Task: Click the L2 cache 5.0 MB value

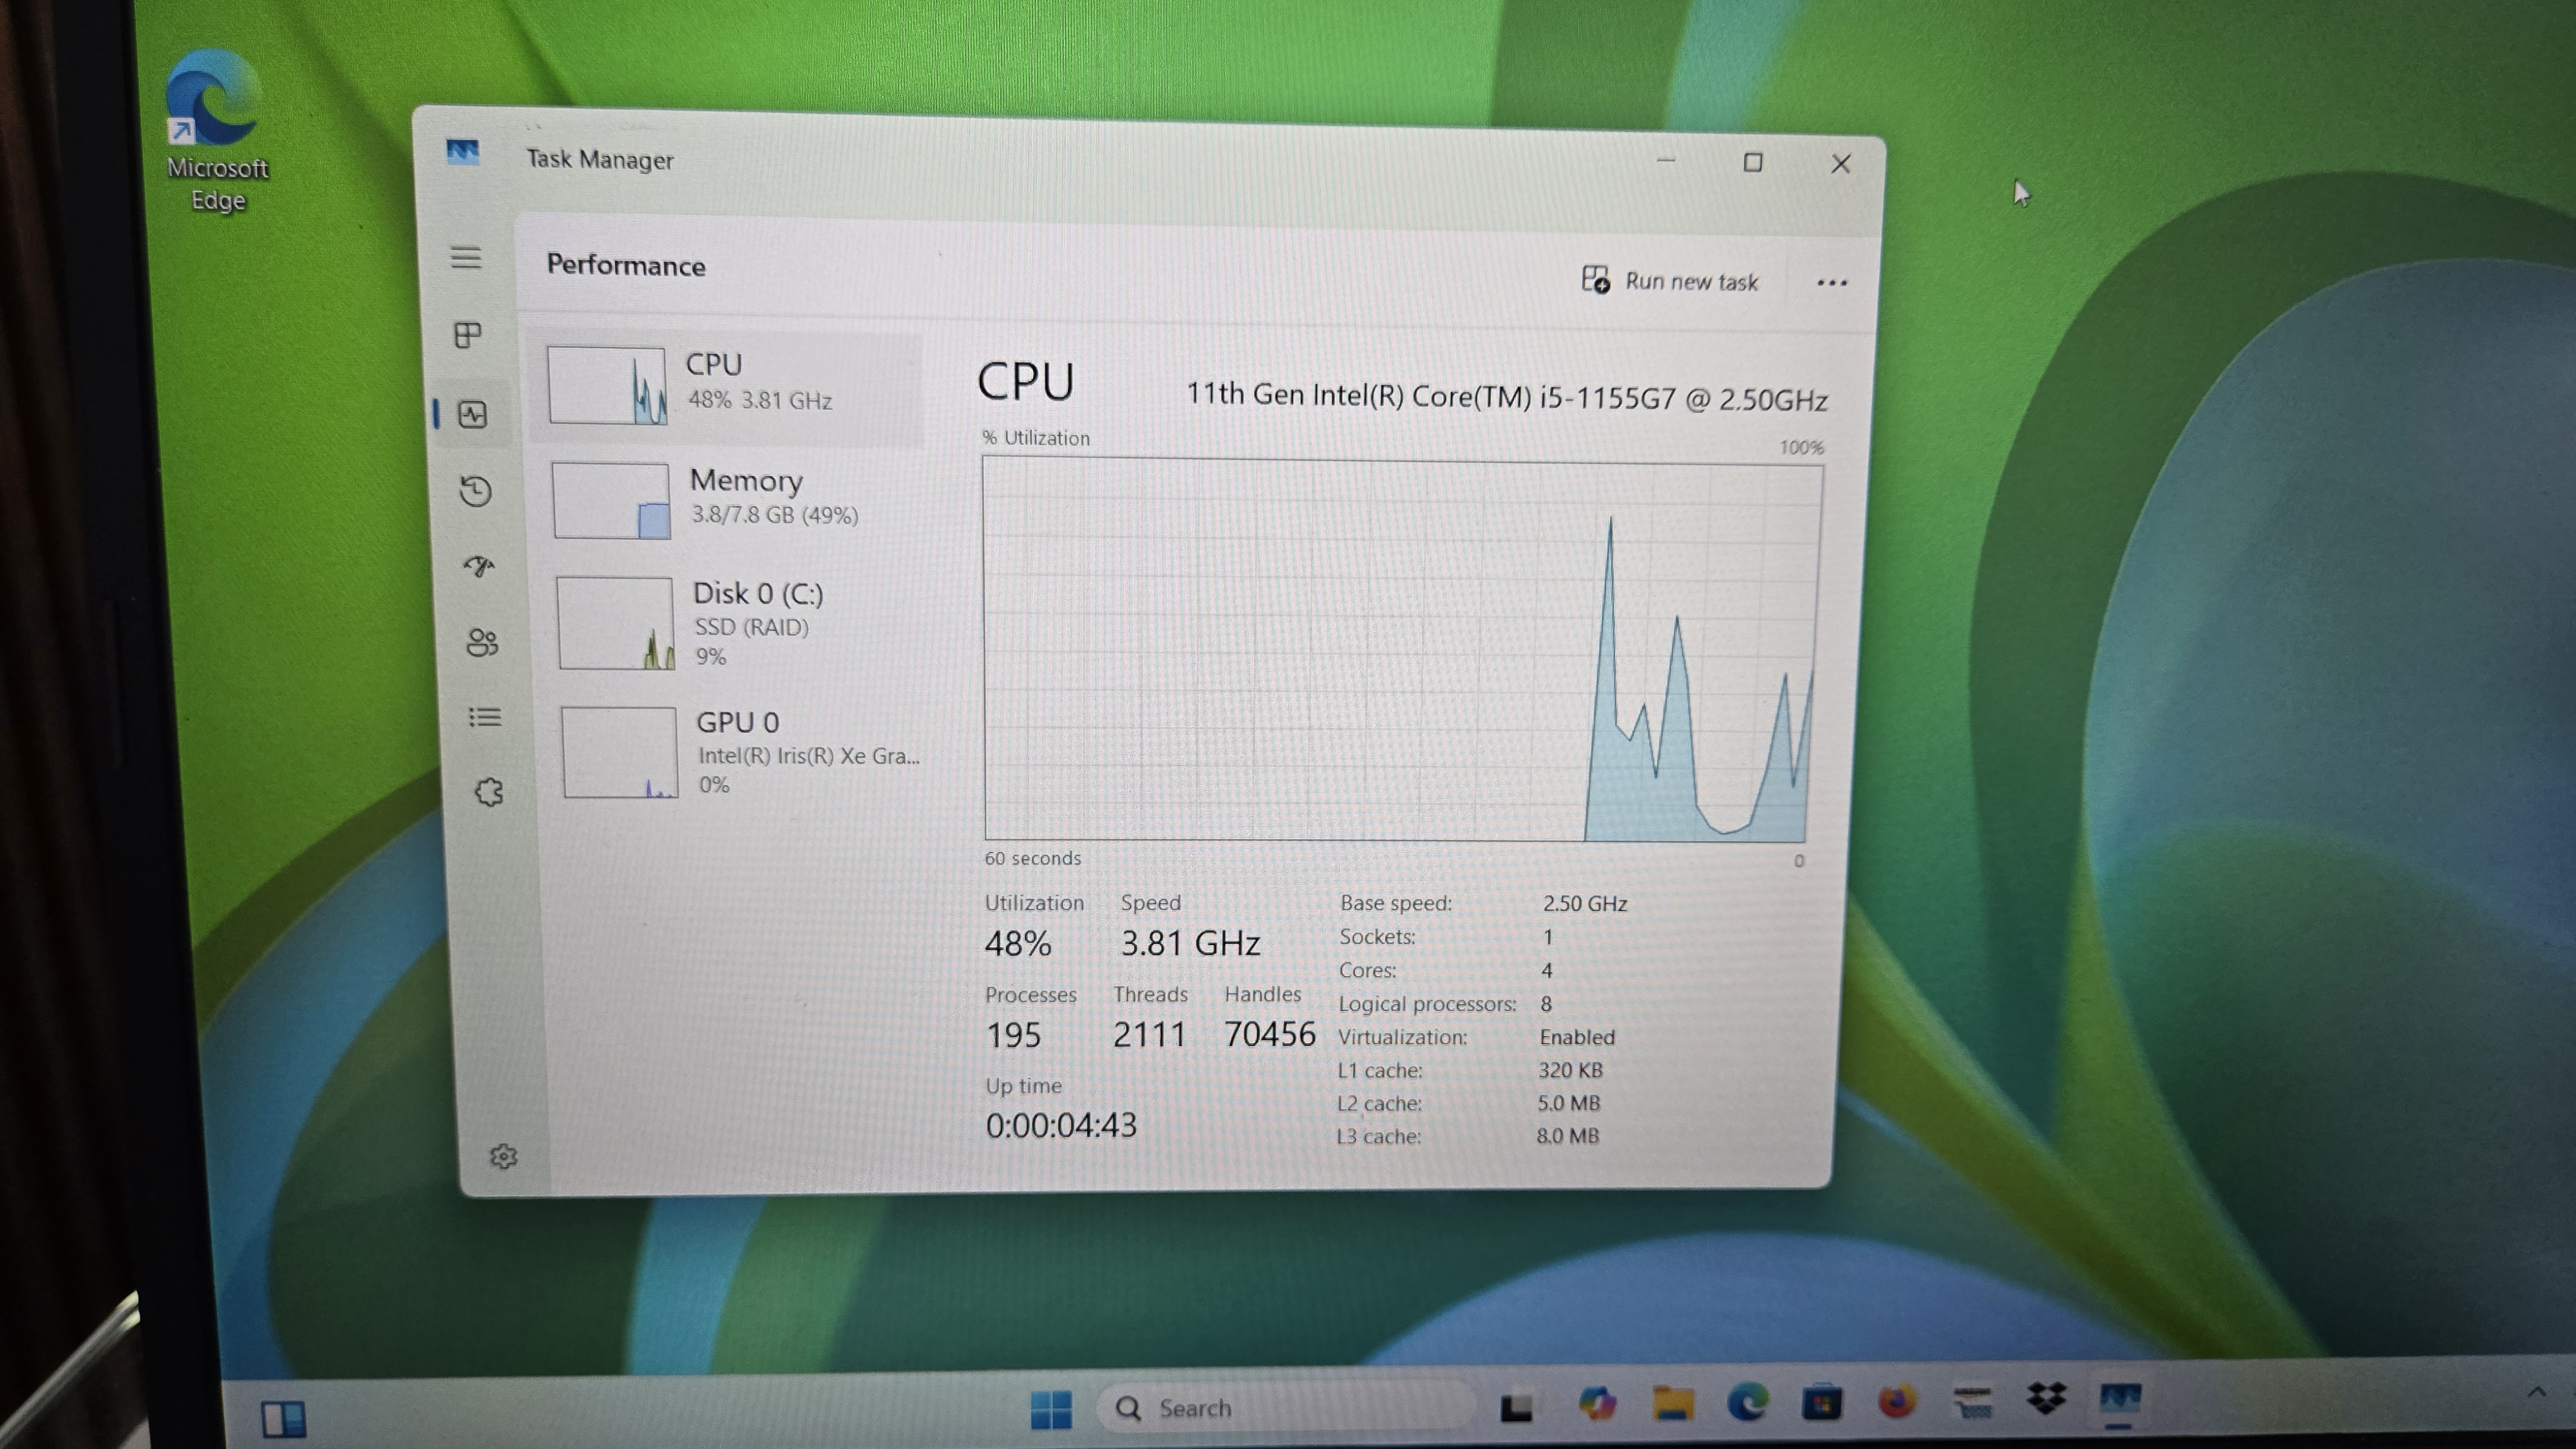Action: (x=1568, y=1103)
